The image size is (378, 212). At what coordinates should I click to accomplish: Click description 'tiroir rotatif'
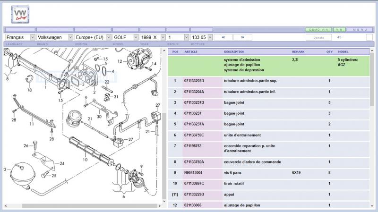pos(234,184)
